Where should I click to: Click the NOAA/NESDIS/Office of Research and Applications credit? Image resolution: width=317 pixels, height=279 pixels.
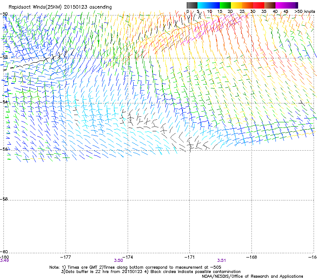pyautogui.click(x=252, y=276)
